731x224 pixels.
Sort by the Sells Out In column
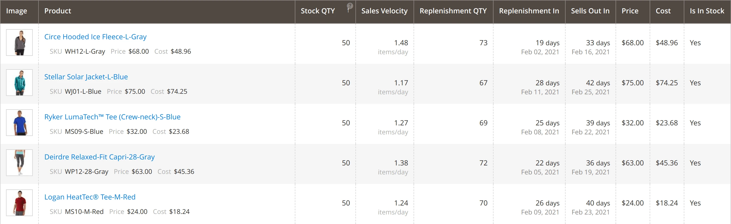click(590, 11)
